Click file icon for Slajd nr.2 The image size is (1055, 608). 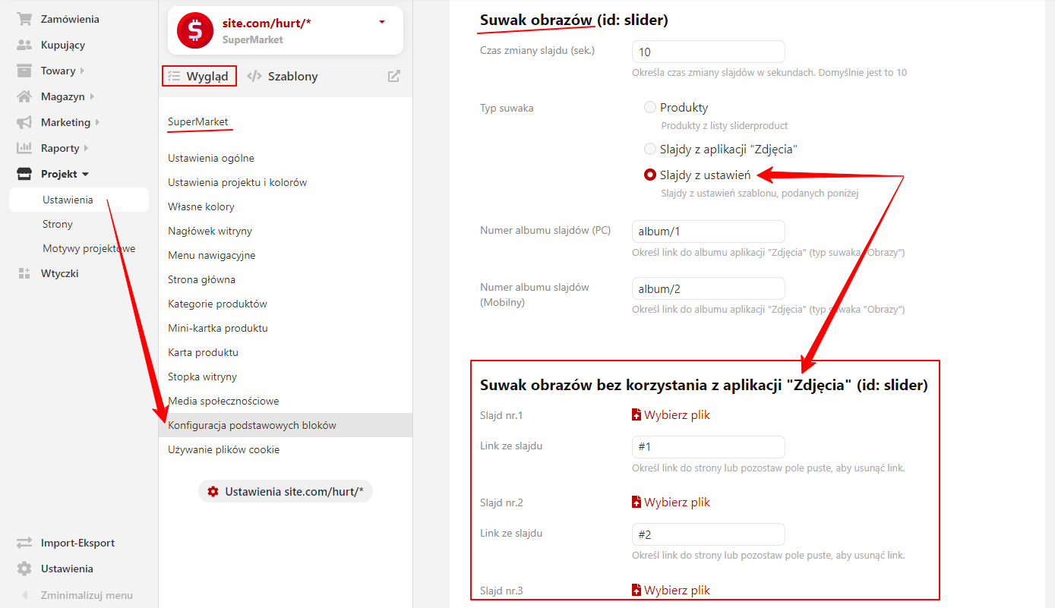pos(636,502)
